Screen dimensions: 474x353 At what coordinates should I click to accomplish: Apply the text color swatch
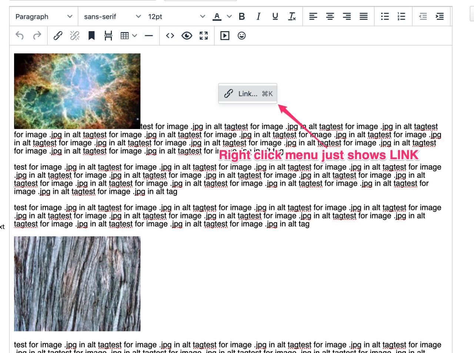(x=217, y=16)
